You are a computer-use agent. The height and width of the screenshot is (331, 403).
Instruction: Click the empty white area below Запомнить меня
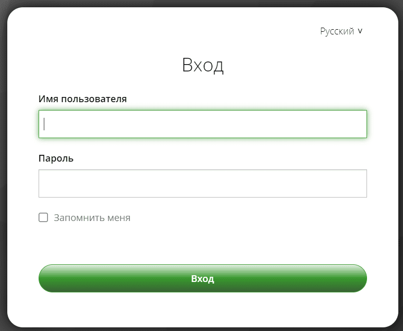(202, 243)
